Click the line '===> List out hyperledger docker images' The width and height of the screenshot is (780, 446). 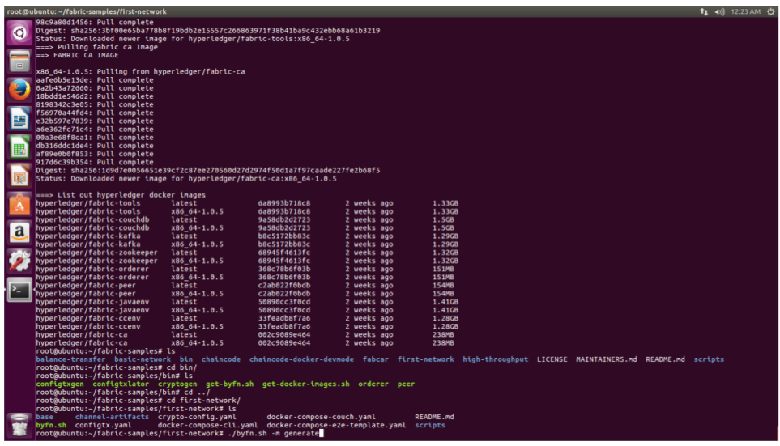(x=121, y=195)
